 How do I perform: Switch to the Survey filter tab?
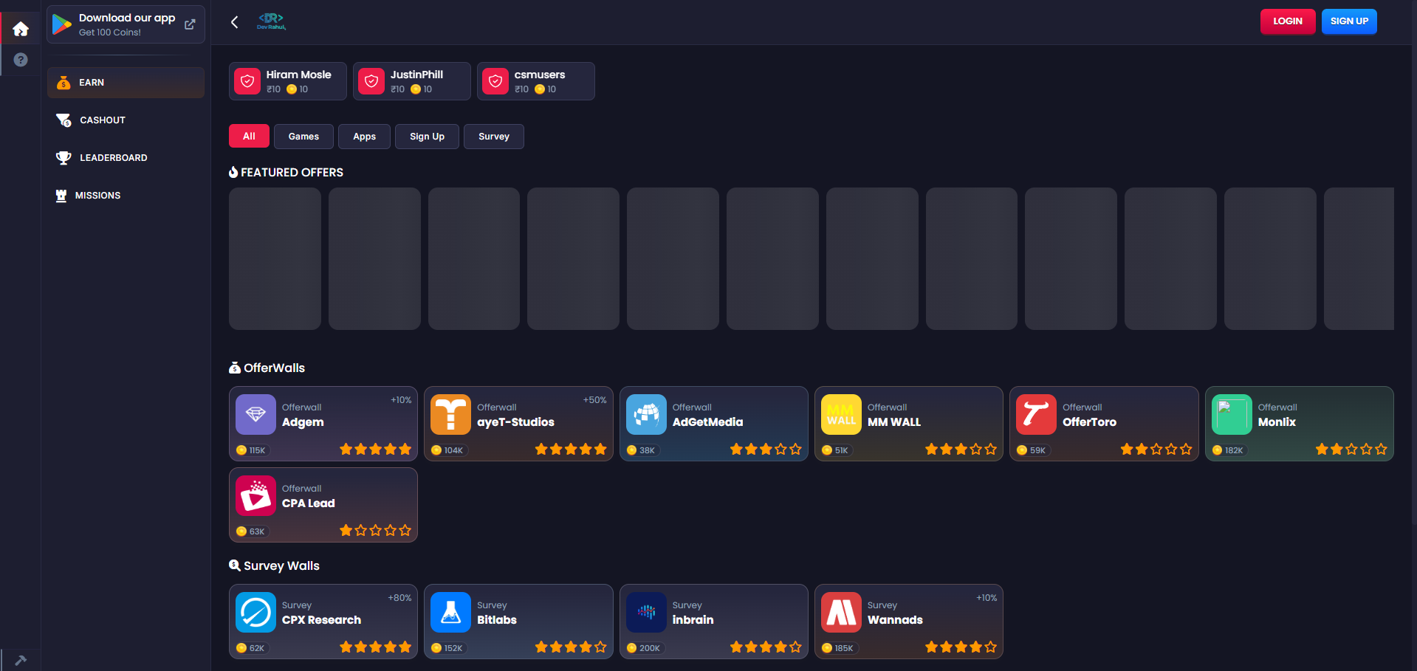[493, 137]
